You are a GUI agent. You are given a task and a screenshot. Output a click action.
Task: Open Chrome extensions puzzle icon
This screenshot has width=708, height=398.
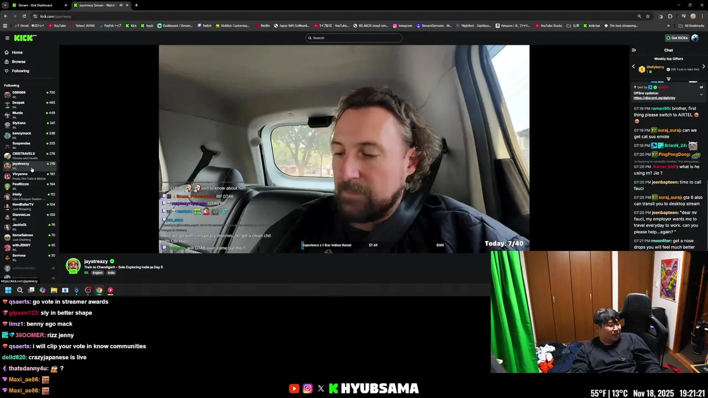(670, 16)
